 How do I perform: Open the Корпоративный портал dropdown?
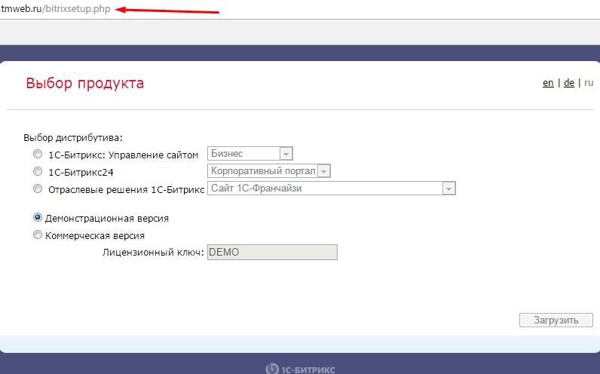268,170
